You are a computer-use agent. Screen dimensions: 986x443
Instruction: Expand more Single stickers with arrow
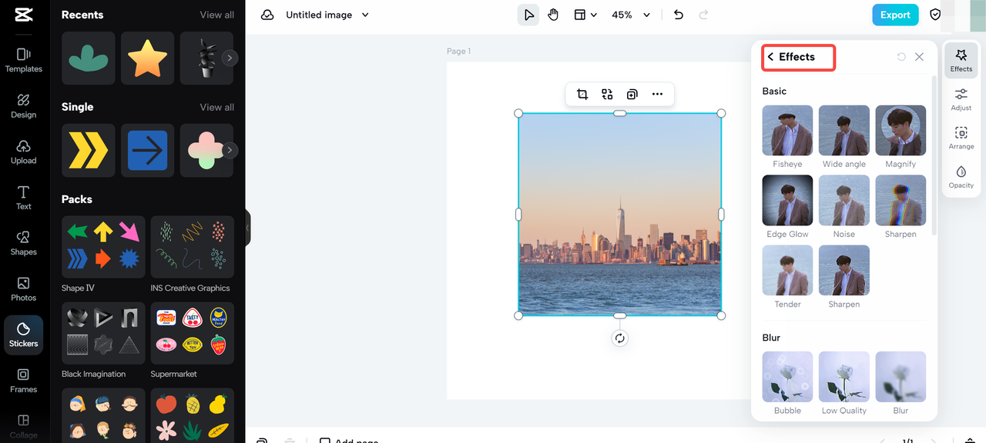pyautogui.click(x=230, y=150)
